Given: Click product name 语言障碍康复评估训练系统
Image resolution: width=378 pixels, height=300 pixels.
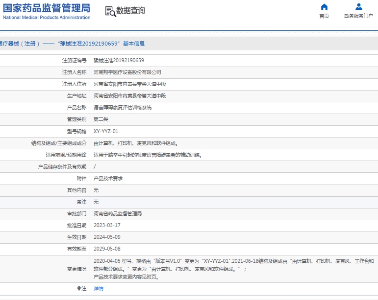Looking at the screenshot, I should [x=123, y=108].
